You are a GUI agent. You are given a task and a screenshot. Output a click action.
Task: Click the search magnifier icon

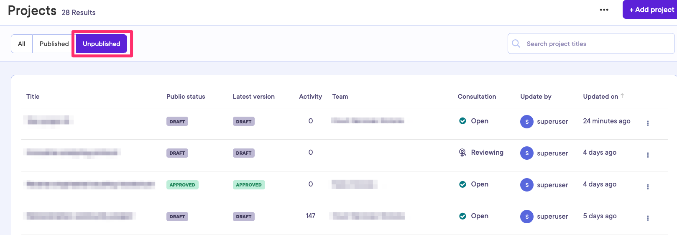click(516, 43)
